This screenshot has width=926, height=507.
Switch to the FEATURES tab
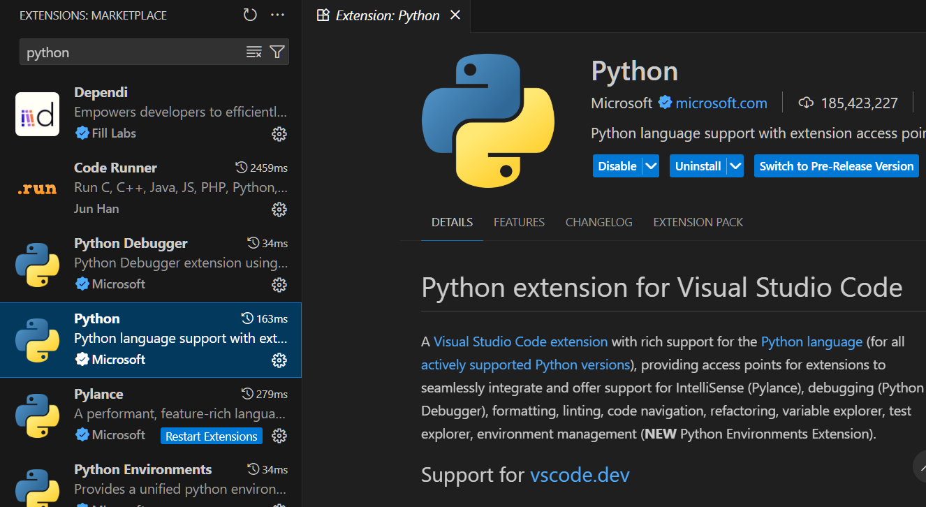(x=519, y=222)
